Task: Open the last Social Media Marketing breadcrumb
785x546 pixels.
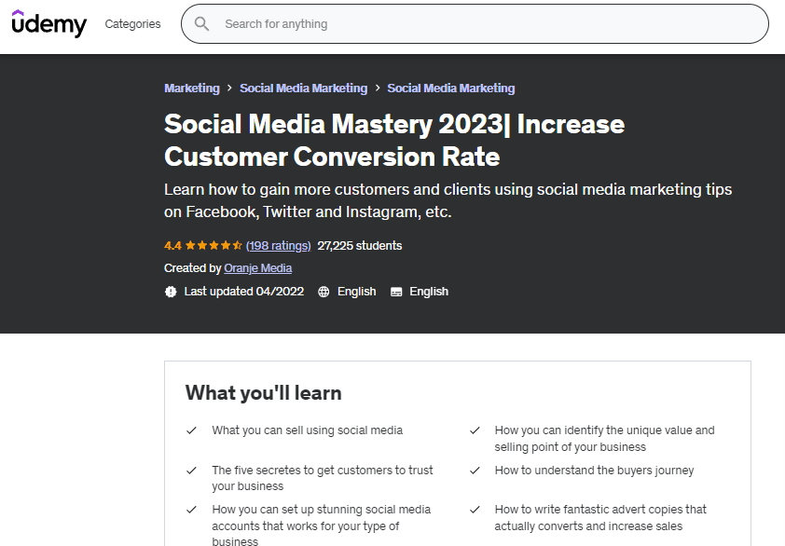Action: pyautogui.click(x=451, y=89)
